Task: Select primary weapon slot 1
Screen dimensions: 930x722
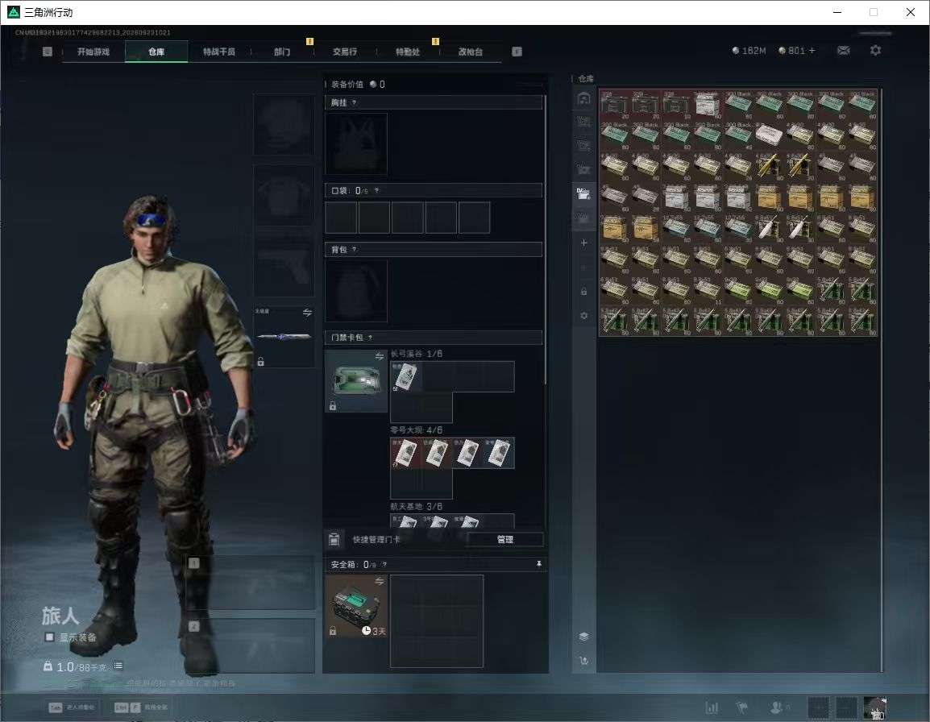Action: pos(252,583)
